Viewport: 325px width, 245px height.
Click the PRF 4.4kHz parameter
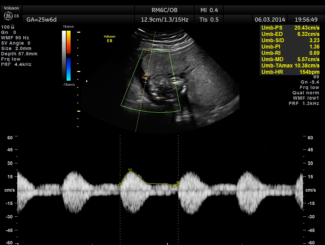[16, 64]
